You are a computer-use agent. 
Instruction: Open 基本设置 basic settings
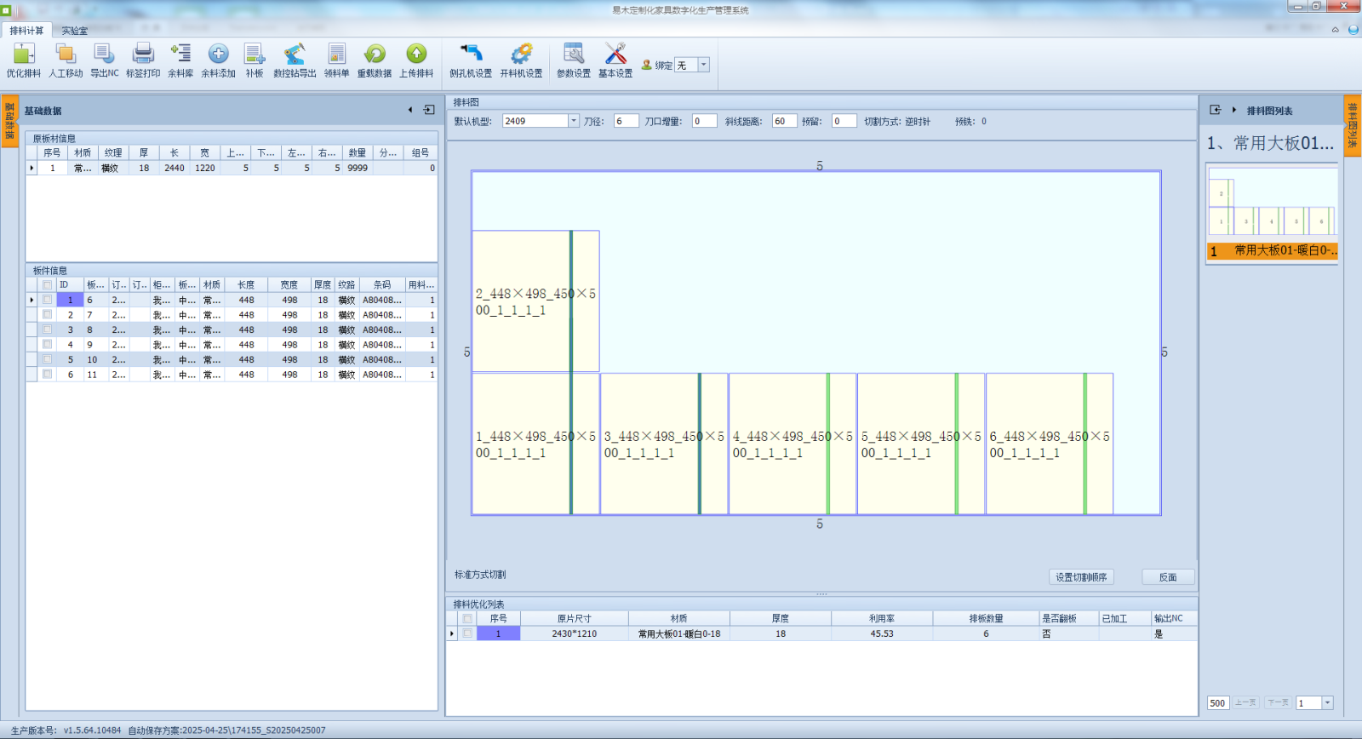point(615,60)
